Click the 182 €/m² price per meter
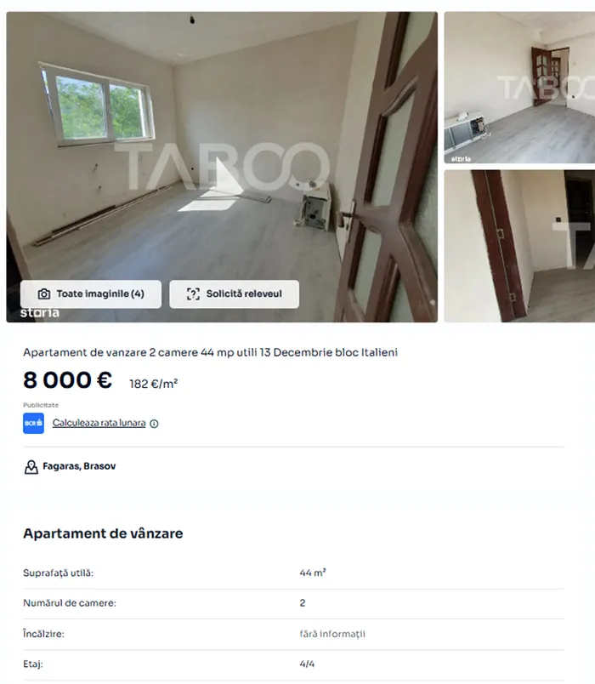The width and height of the screenshot is (595, 684). point(154,384)
